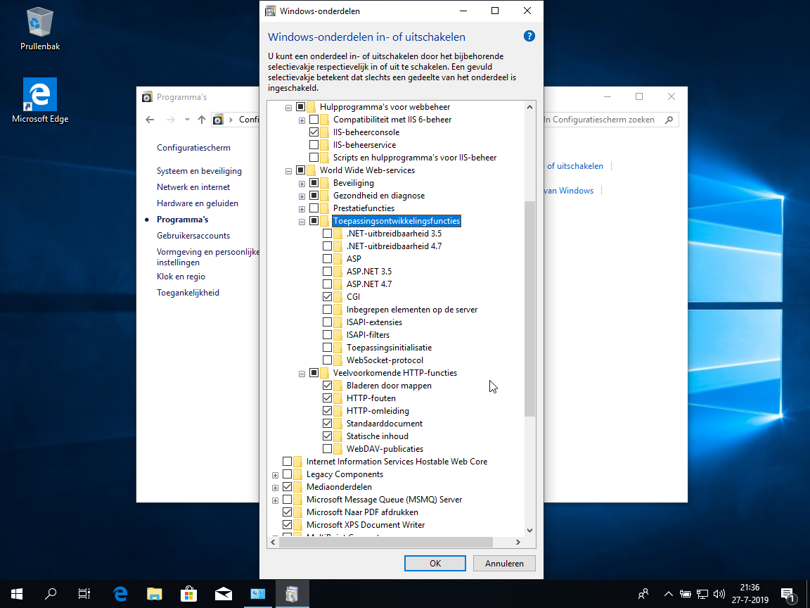Uncheck Microsoft XPS Document Writer checkbox
Viewport: 810px width, 608px height.
point(287,525)
